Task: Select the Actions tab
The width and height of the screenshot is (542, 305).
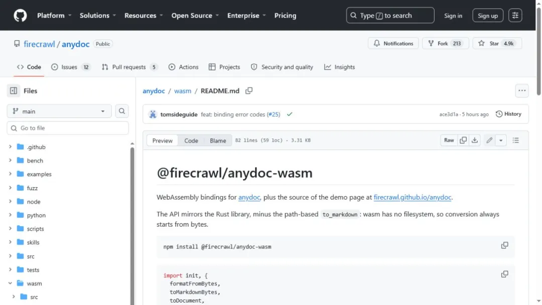Action: pyautogui.click(x=183, y=67)
